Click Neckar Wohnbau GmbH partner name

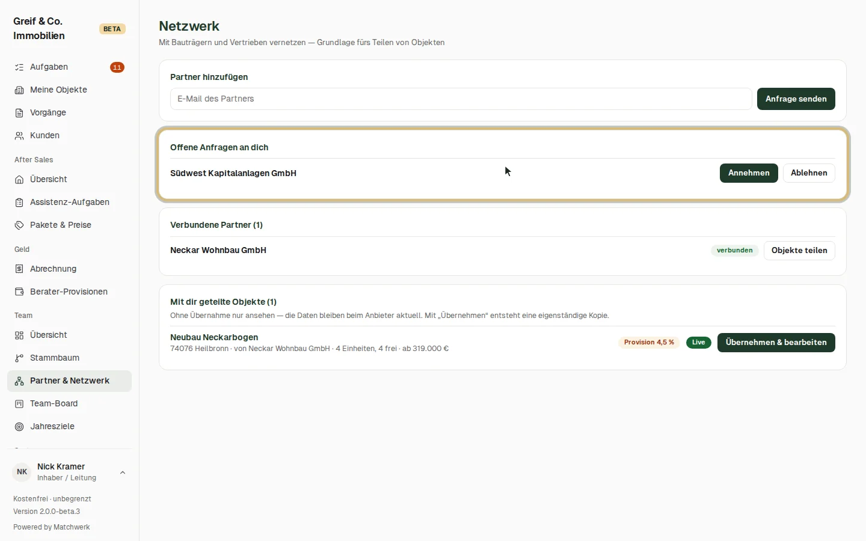tap(218, 251)
